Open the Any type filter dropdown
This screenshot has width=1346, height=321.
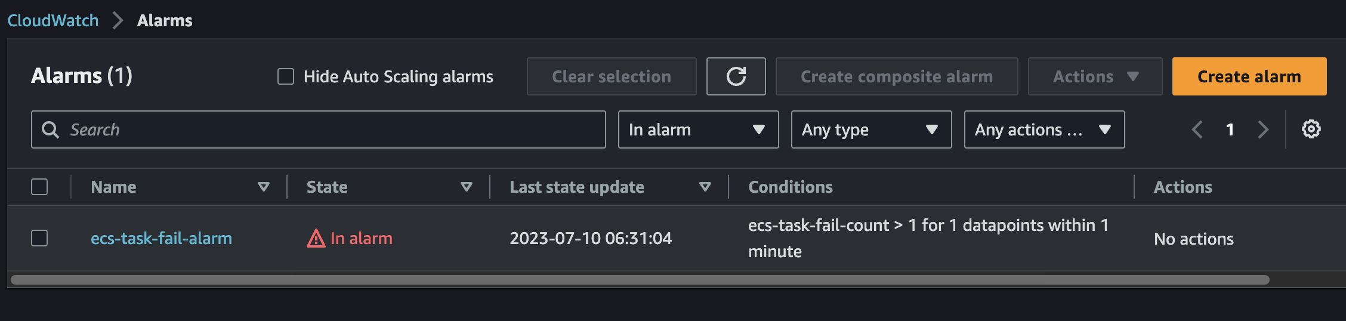point(871,129)
